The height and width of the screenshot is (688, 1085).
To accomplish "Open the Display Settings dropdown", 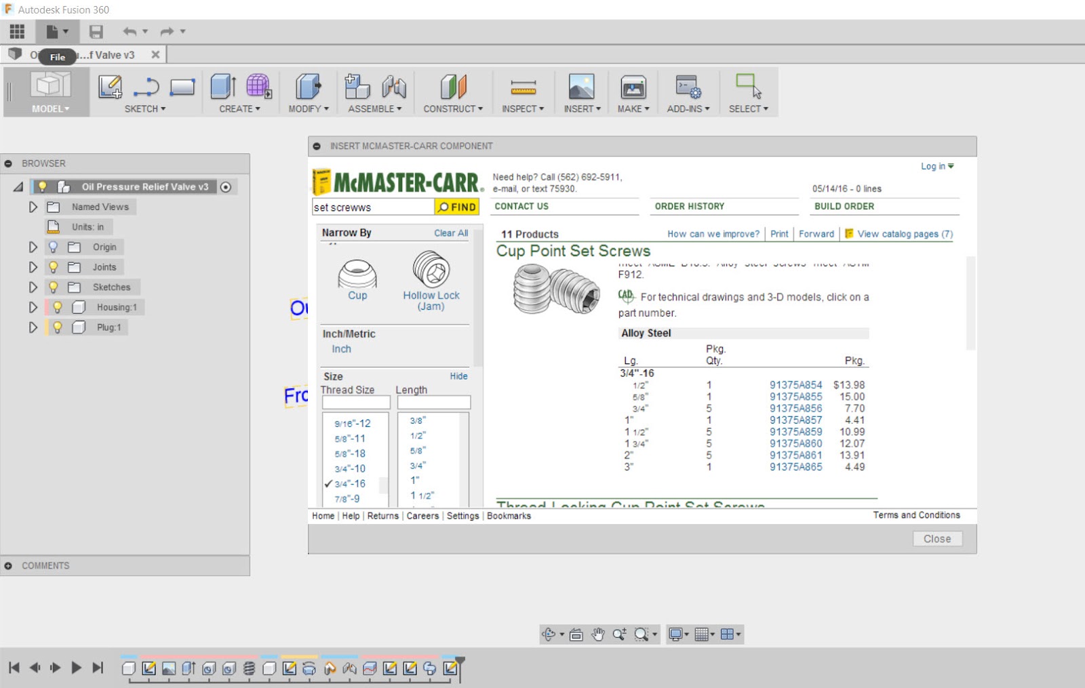I will pyautogui.click(x=677, y=634).
